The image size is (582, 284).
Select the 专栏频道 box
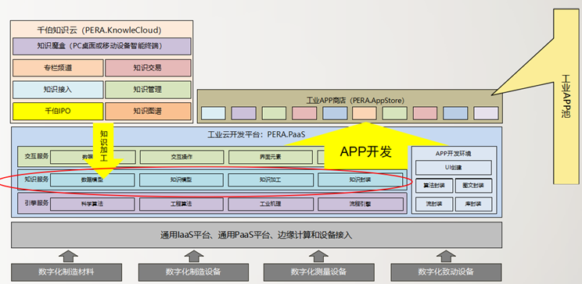pos(58,68)
